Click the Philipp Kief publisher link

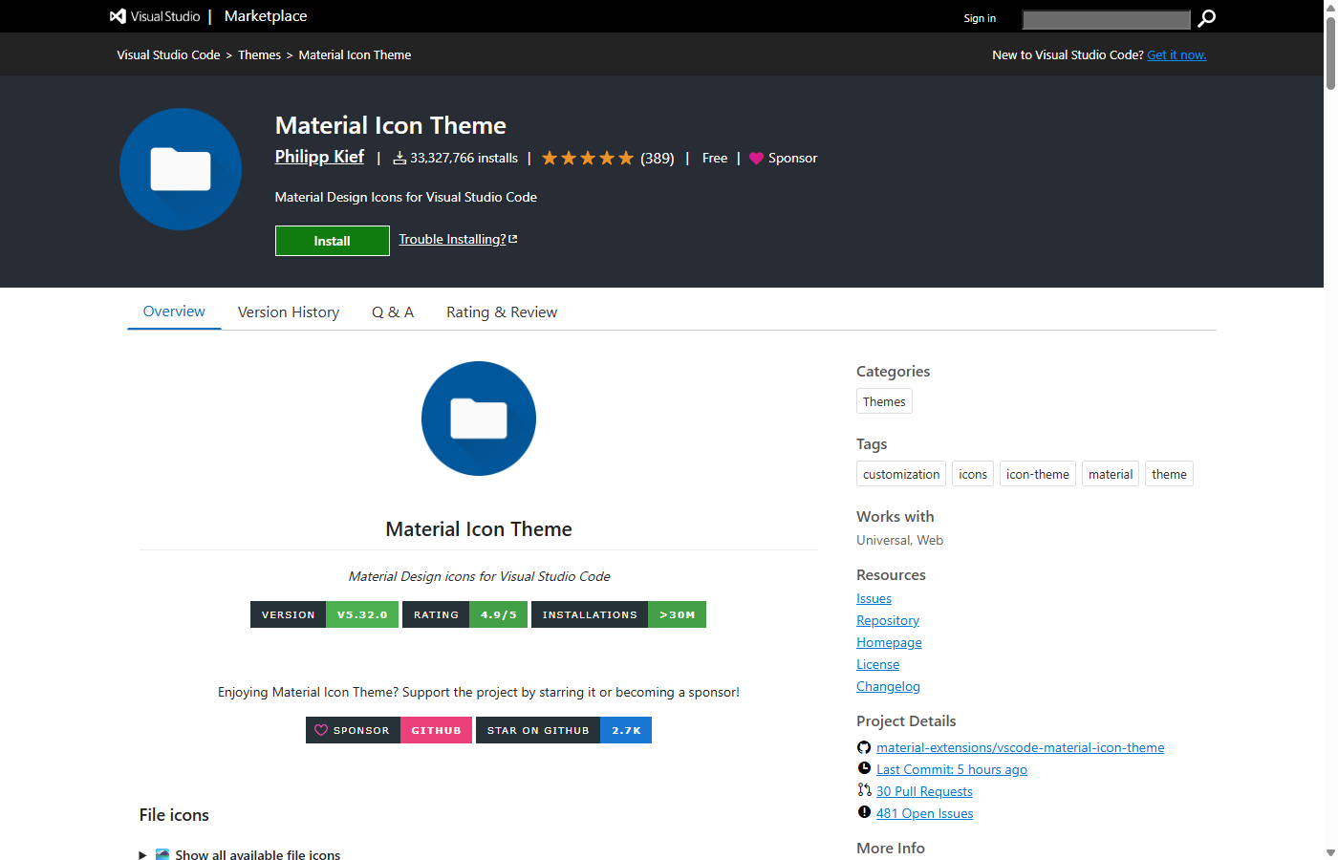pos(319,157)
